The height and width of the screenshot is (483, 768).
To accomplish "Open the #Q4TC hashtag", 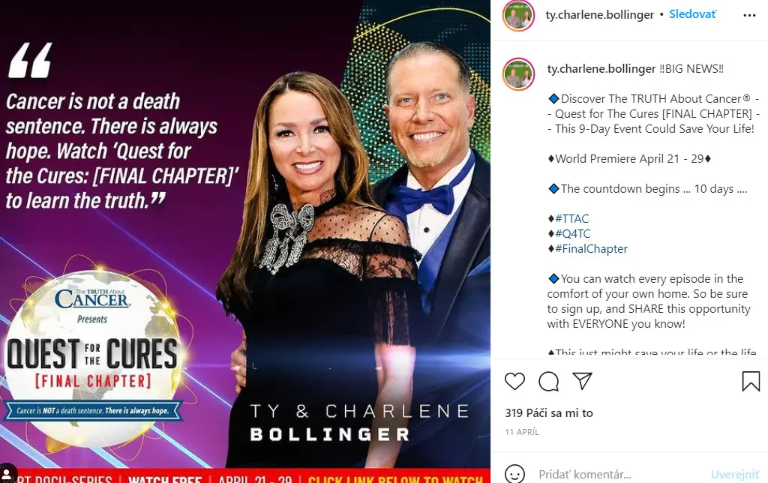I will coord(572,234).
